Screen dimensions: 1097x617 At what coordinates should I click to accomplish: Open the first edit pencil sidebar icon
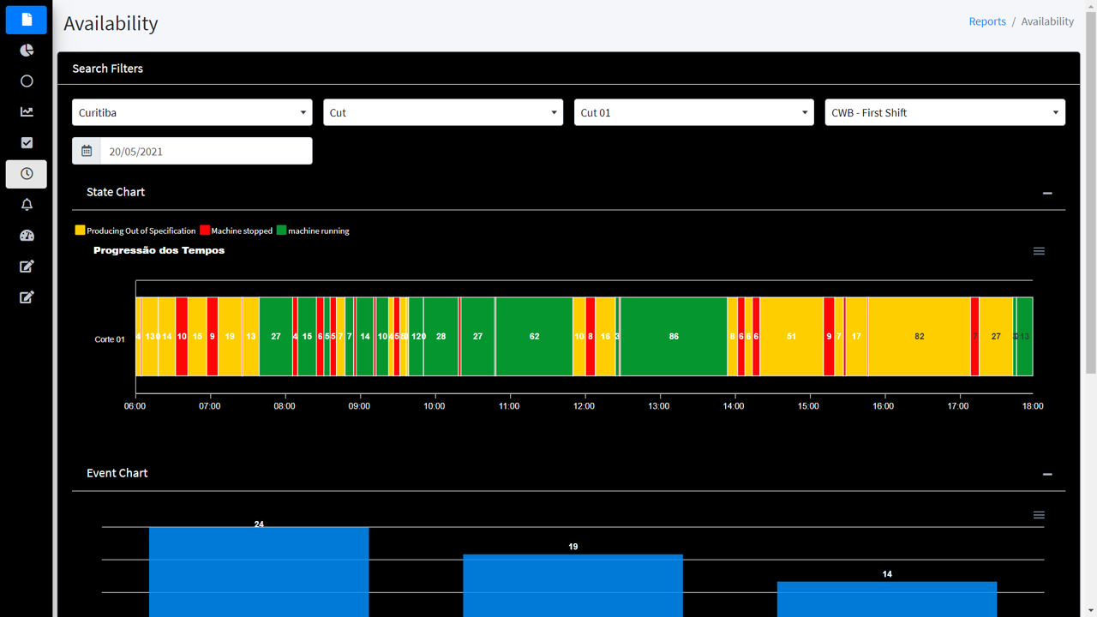point(27,267)
